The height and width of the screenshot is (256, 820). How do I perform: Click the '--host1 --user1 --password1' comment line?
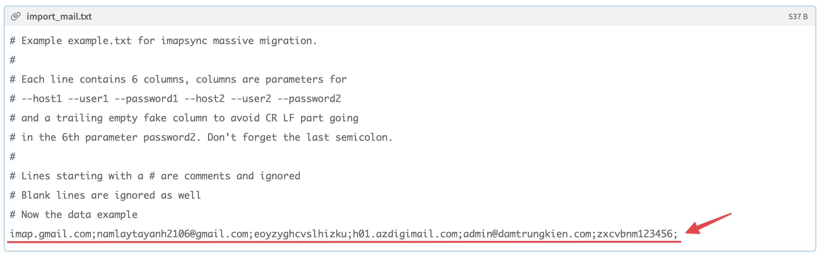pos(175,99)
